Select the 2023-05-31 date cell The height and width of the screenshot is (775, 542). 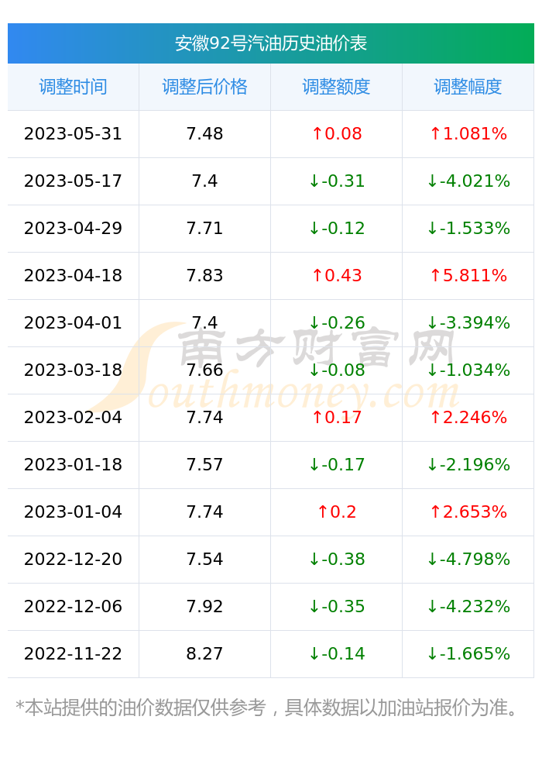click(x=73, y=134)
